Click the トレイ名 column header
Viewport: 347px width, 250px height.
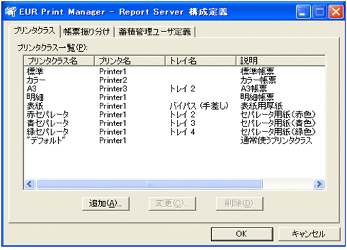click(x=200, y=61)
